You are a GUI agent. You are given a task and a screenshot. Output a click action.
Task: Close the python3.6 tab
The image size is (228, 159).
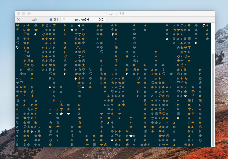(64, 19)
